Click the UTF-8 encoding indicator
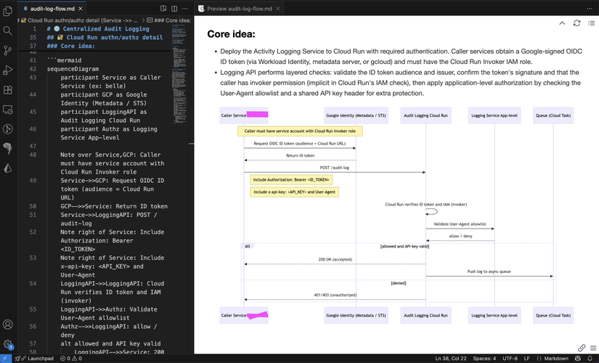The image size is (599, 363). click(510, 358)
